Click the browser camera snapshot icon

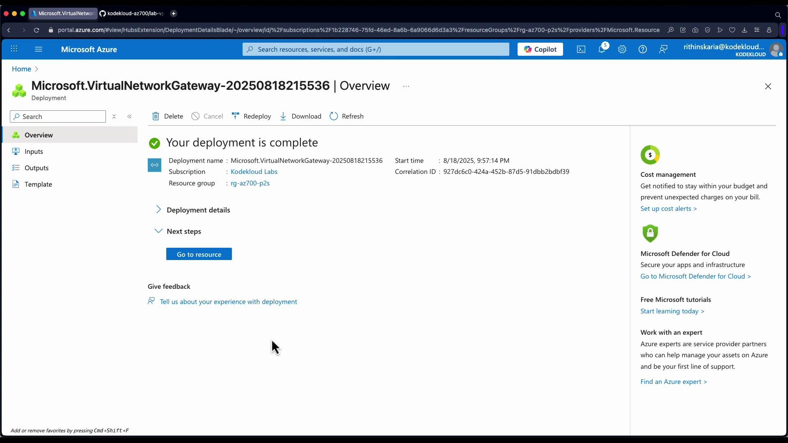click(x=695, y=30)
